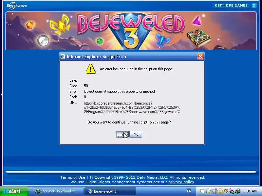Screen dimensions: 262x196
Task: Click the yellow warning triangle icon
Action: (x=91, y=69)
